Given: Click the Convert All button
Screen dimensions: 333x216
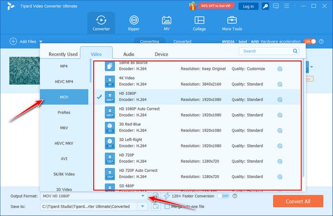Looking at the screenshot, I should click(298, 201).
